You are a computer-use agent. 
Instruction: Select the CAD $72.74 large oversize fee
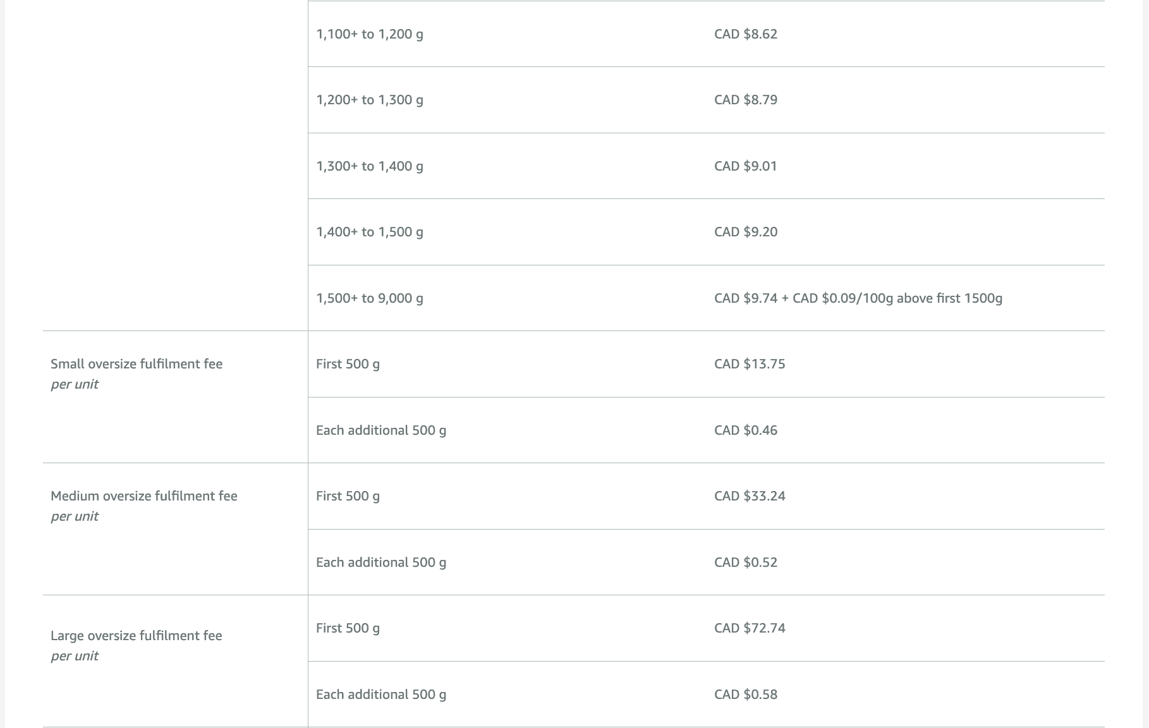pyautogui.click(x=750, y=628)
